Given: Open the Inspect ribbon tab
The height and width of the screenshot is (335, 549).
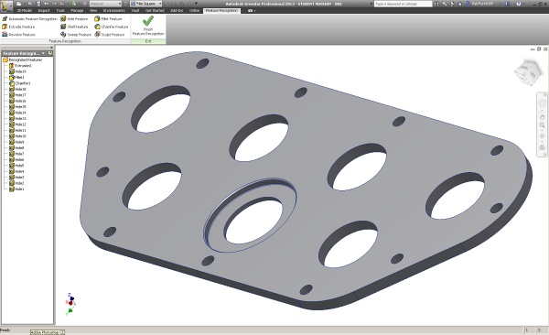Looking at the screenshot, I should pyautogui.click(x=44, y=10).
